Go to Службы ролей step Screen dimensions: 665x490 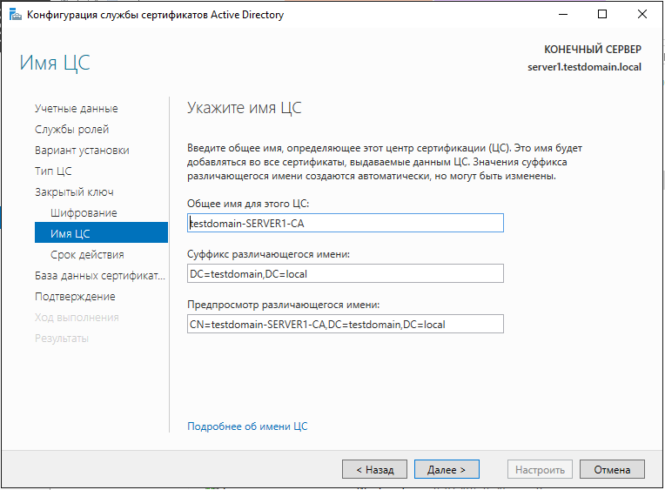(x=71, y=130)
